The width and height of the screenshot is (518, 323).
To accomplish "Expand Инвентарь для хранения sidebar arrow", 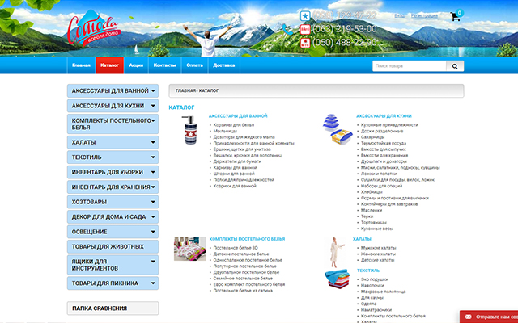I will pos(153,187).
